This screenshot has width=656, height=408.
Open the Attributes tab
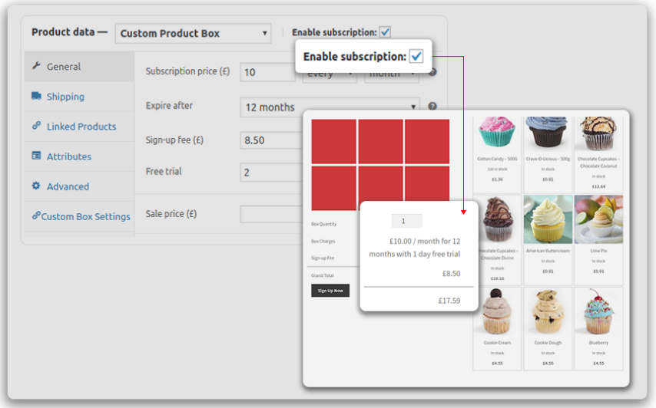coord(79,156)
